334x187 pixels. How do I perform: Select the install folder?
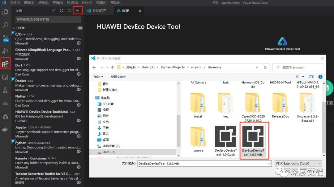point(198,105)
